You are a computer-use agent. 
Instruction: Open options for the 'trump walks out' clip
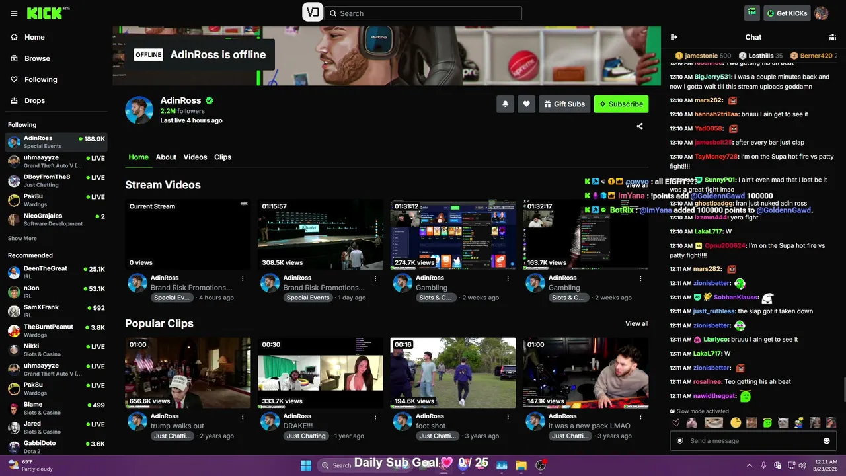[x=243, y=416]
